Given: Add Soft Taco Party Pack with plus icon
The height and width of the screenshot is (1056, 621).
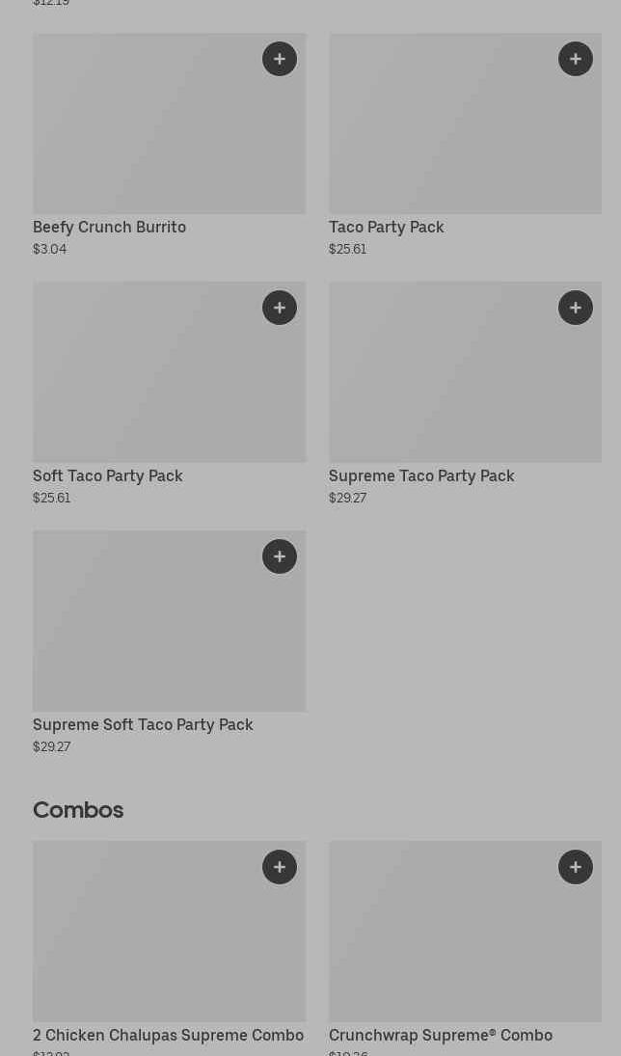Looking at the screenshot, I should [280, 308].
